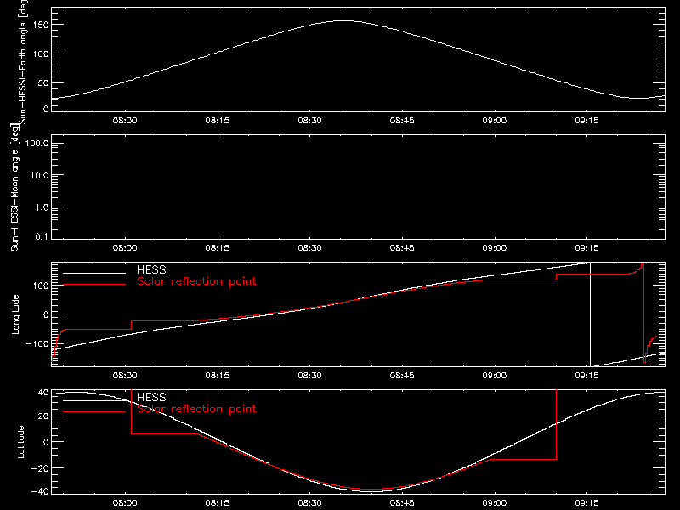Click the white HESSI legend line in Longitude plot
This screenshot has height=510, width=680.
94,273
